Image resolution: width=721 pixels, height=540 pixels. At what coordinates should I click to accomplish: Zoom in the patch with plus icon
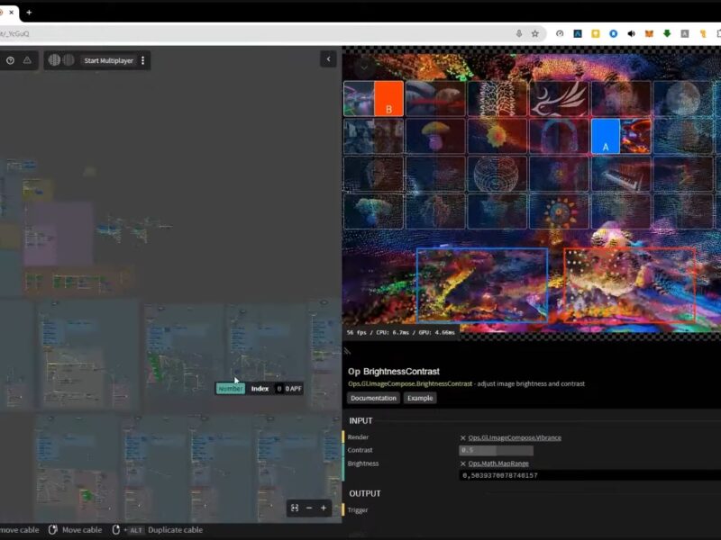tap(324, 508)
